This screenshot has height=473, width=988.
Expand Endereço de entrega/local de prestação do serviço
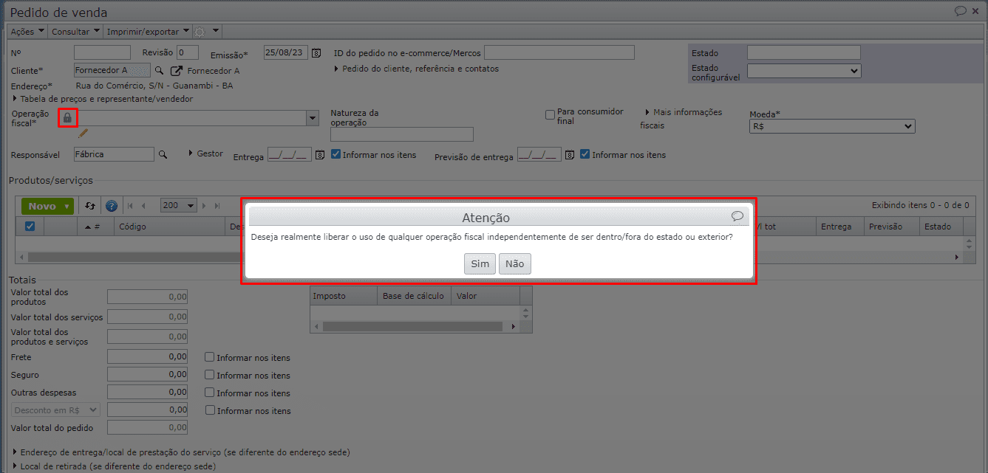[x=181, y=452]
